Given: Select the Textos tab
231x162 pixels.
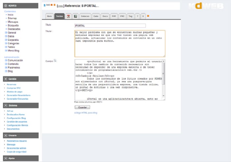Looking at the screenshot, I should coord(59,16).
